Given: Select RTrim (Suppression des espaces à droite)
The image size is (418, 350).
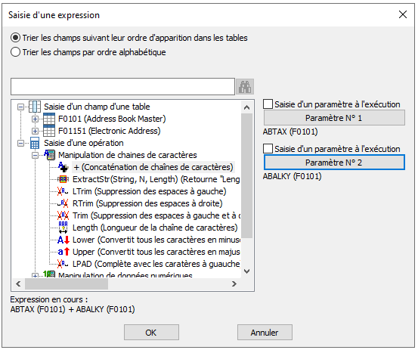Looking at the screenshot, I should click(x=147, y=203).
